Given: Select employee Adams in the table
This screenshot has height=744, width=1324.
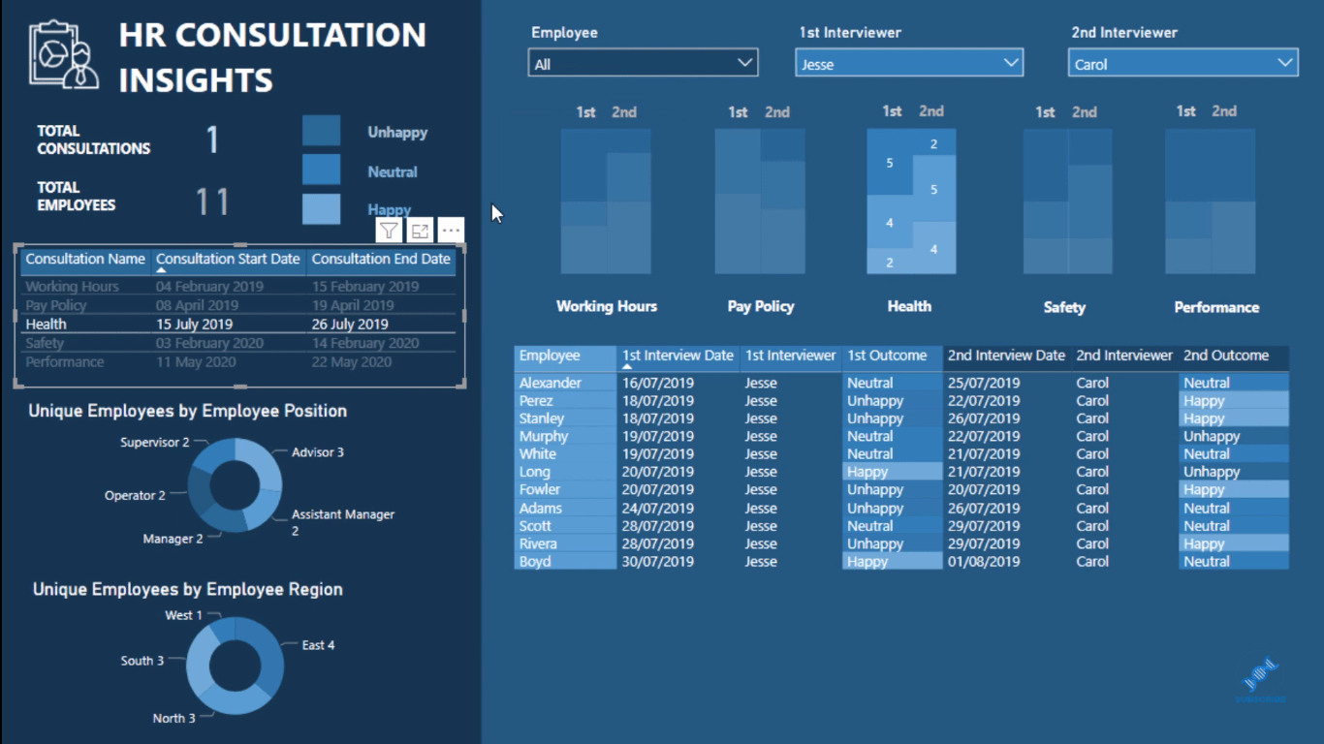Looking at the screenshot, I should (565, 508).
